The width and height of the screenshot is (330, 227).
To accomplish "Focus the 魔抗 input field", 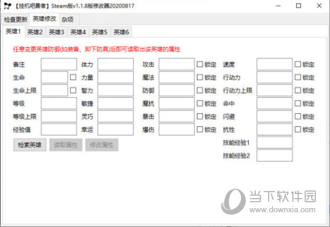I will pyautogui.click(x=177, y=103).
